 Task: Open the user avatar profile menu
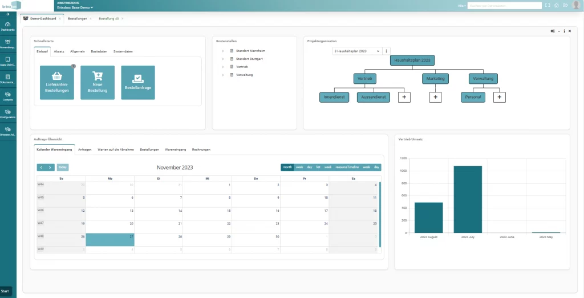coord(576,5)
